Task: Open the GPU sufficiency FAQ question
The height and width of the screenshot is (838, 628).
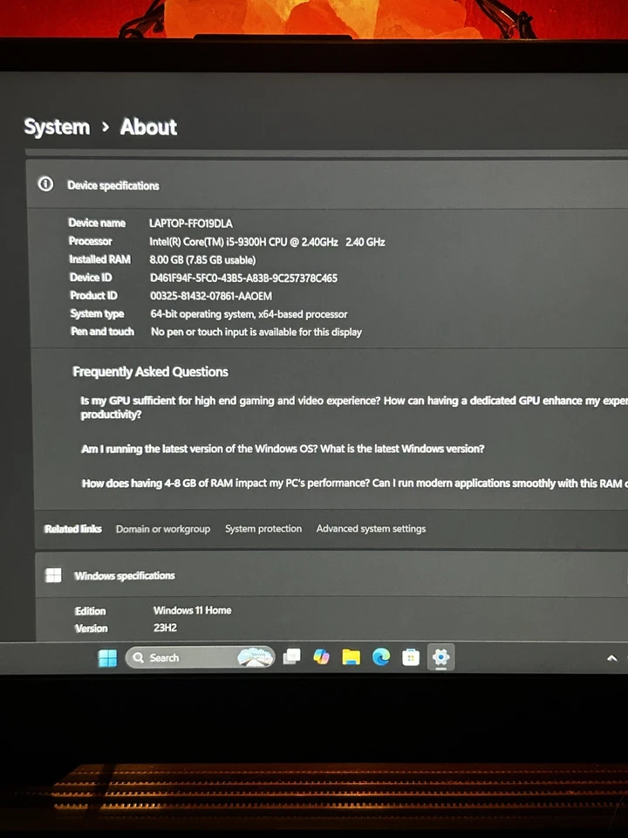Action: point(354,408)
